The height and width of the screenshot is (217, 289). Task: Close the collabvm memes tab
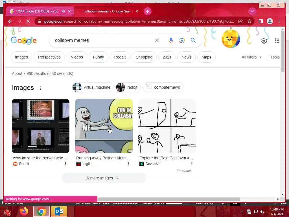tap(137, 11)
